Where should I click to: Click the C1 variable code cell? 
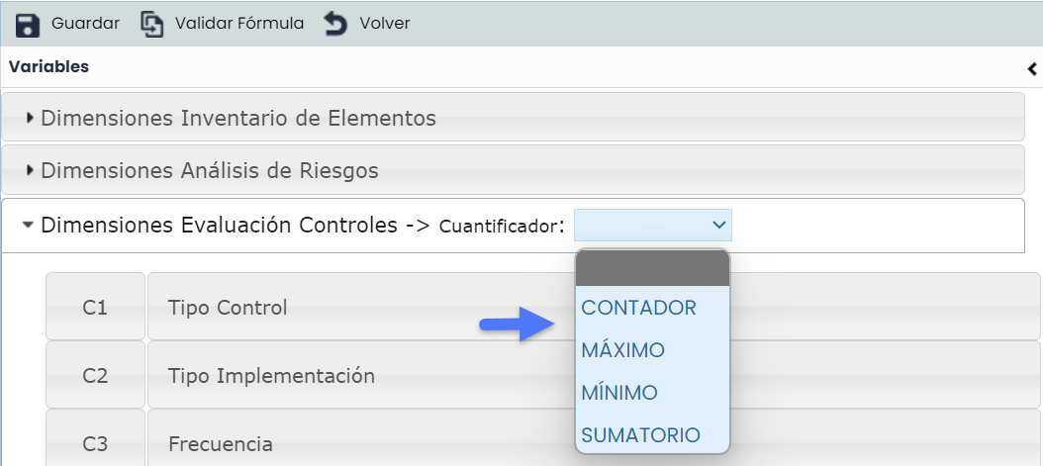coord(95,308)
